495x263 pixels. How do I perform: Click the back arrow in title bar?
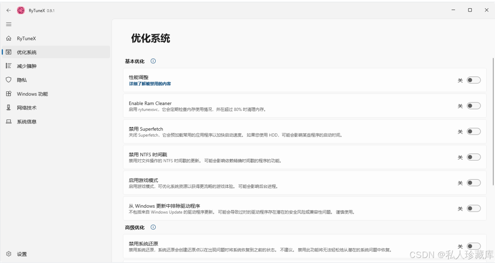click(x=9, y=10)
